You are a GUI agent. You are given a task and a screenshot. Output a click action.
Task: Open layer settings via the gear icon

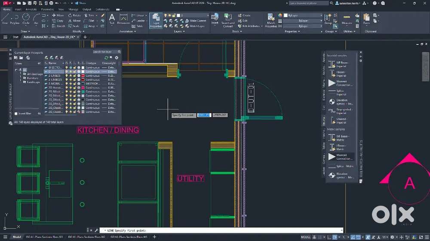click(x=117, y=57)
